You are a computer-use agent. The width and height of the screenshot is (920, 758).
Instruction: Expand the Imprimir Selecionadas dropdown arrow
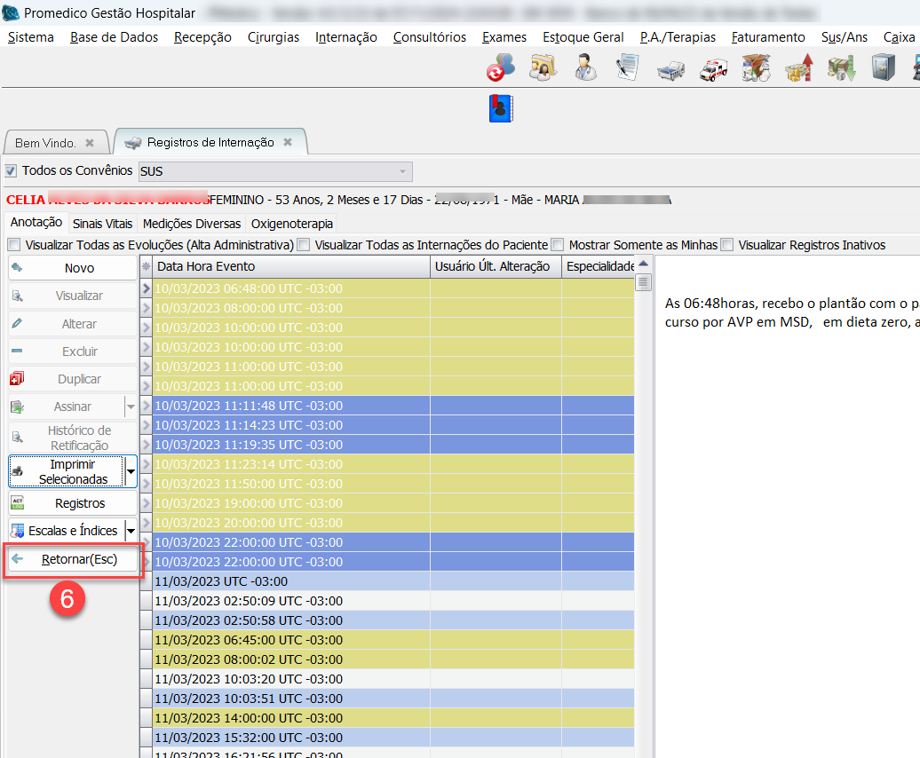pyautogui.click(x=131, y=472)
